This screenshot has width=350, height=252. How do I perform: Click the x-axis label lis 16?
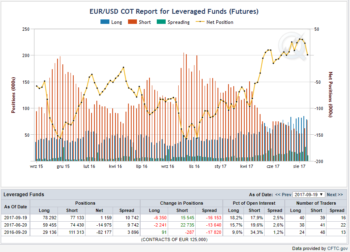coord(194,166)
